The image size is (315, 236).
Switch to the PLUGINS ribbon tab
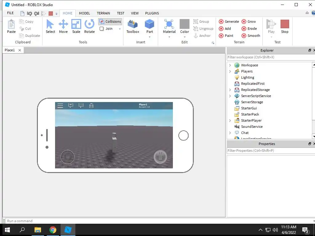coord(152,13)
